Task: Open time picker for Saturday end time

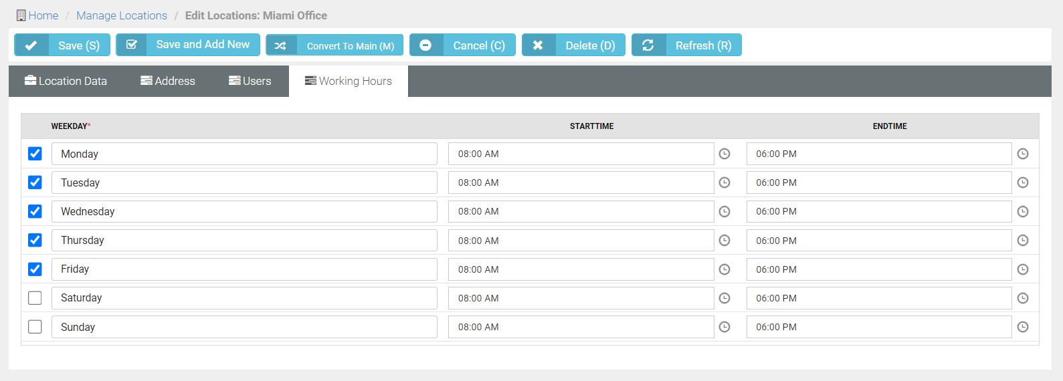Action: (x=1023, y=298)
